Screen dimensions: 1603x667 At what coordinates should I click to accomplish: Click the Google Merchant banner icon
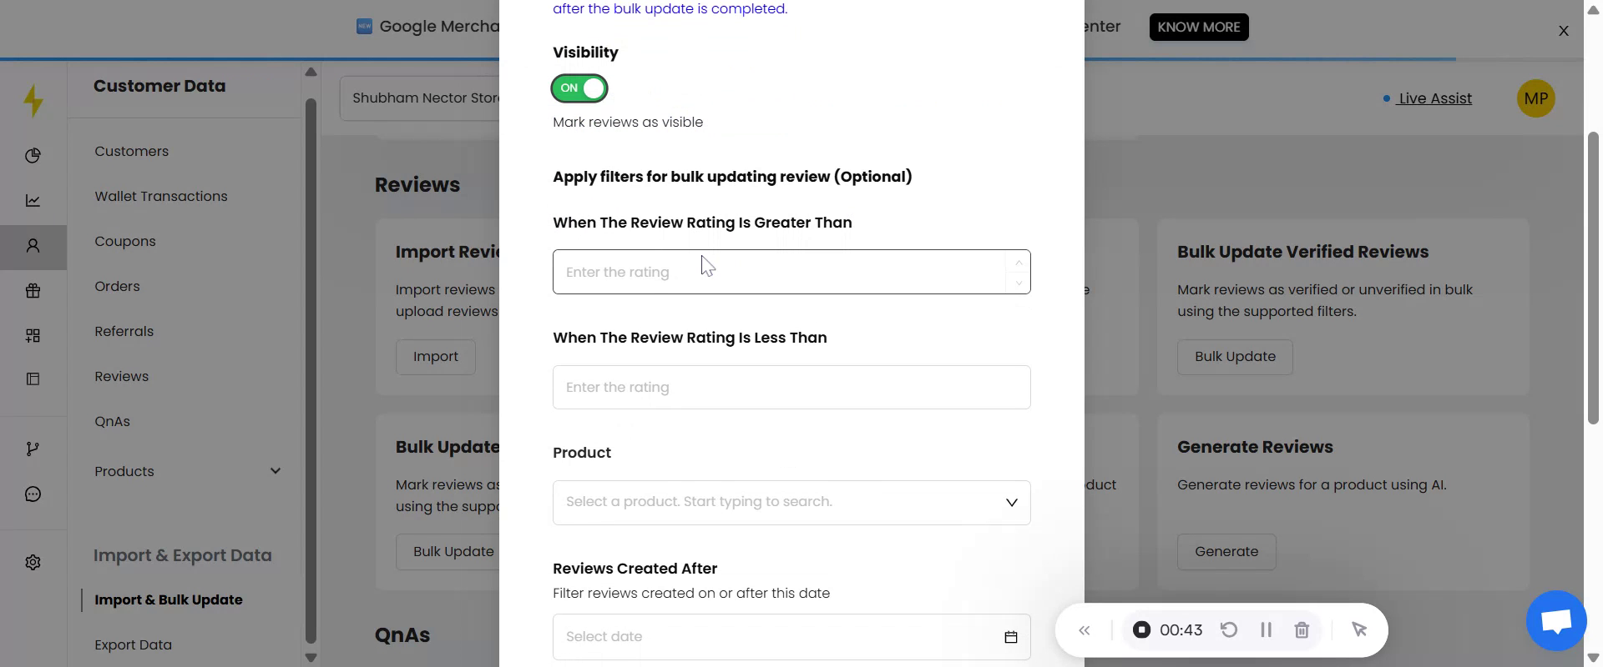point(364,27)
